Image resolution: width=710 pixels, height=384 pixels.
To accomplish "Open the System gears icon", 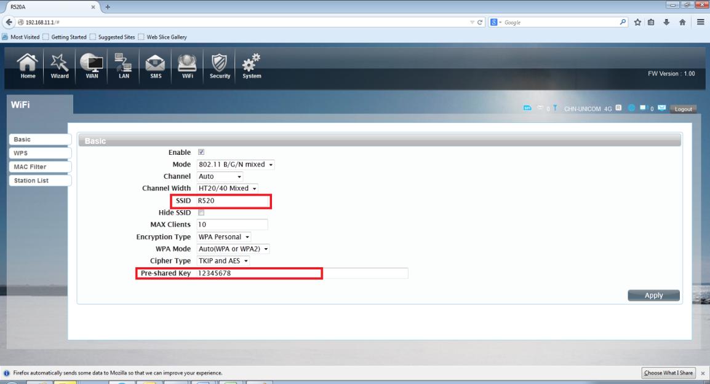I will click(x=251, y=66).
